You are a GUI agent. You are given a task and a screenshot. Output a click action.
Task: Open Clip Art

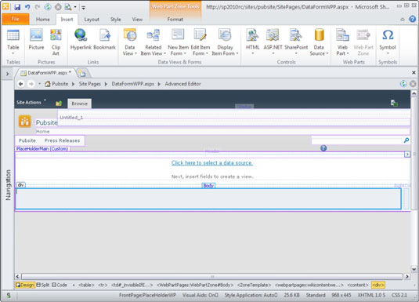[x=56, y=42]
